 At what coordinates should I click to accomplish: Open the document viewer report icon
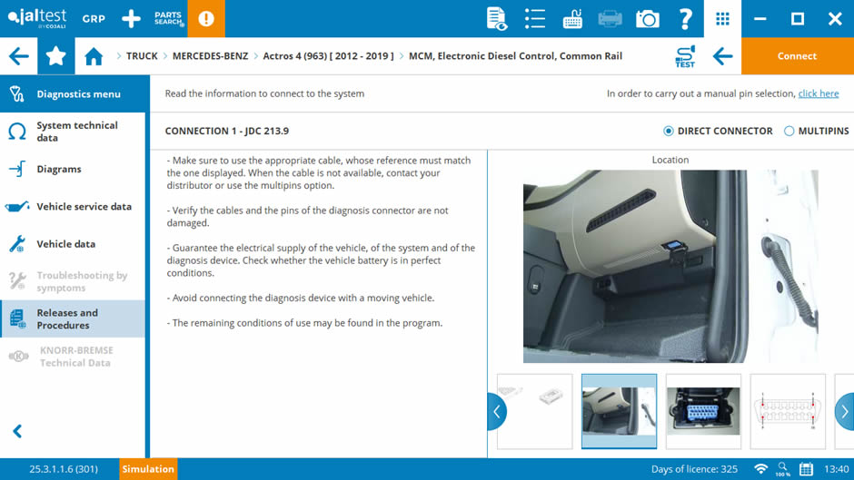tap(496, 18)
